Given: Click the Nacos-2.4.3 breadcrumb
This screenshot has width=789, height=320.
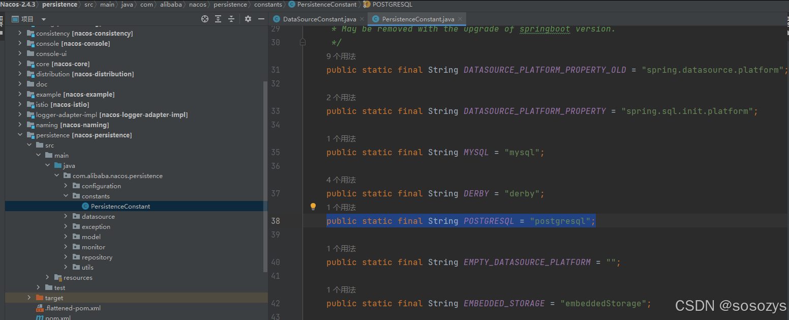Looking at the screenshot, I should (18, 4).
